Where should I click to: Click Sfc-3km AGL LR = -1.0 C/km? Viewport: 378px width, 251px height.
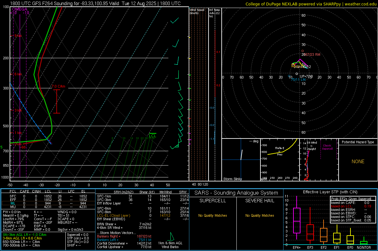[x=25, y=235]
